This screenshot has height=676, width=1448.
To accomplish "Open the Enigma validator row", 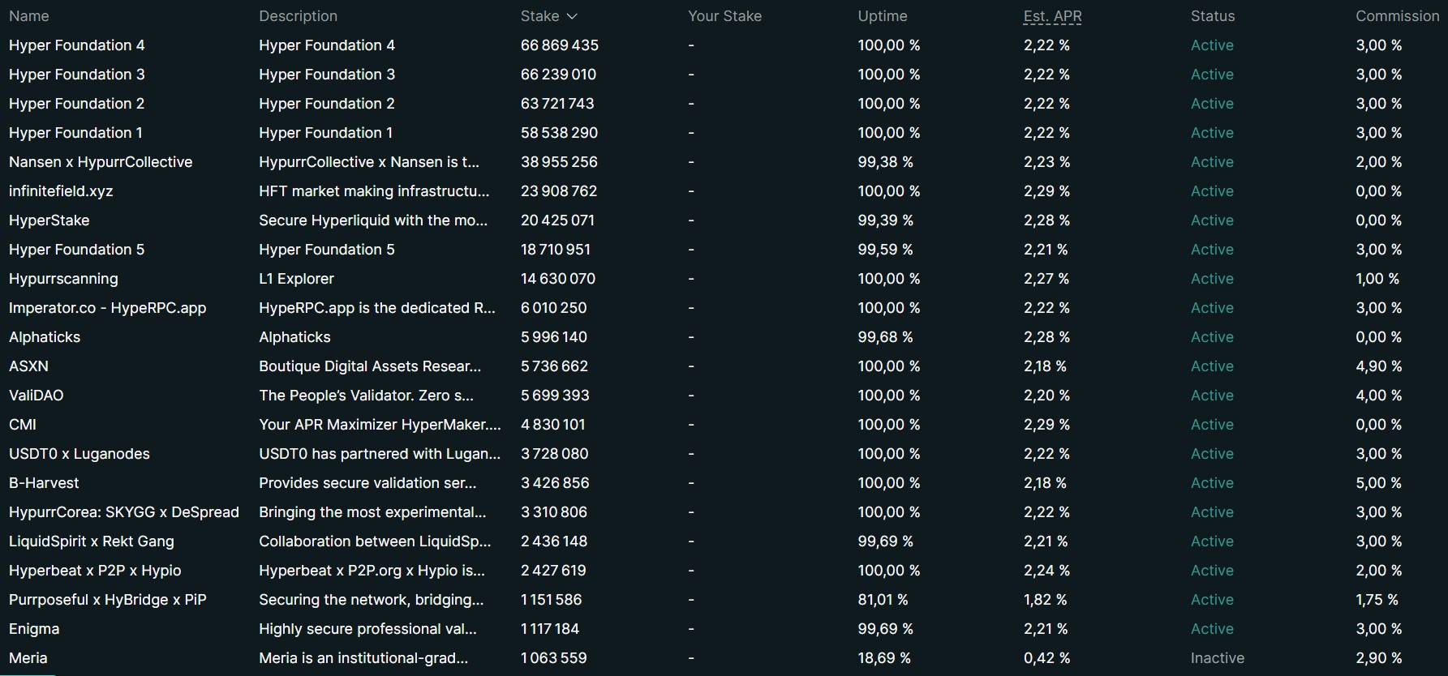I will [33, 628].
